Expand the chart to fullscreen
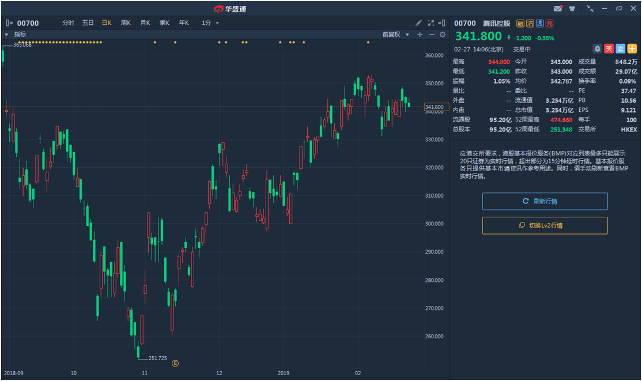642x381 pixels. (x=430, y=23)
